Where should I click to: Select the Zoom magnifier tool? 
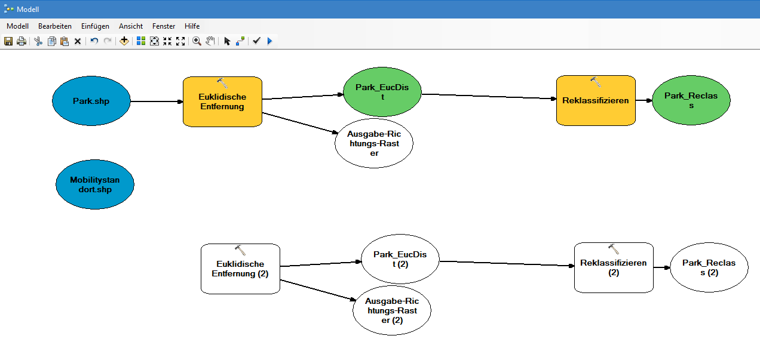pyautogui.click(x=197, y=41)
